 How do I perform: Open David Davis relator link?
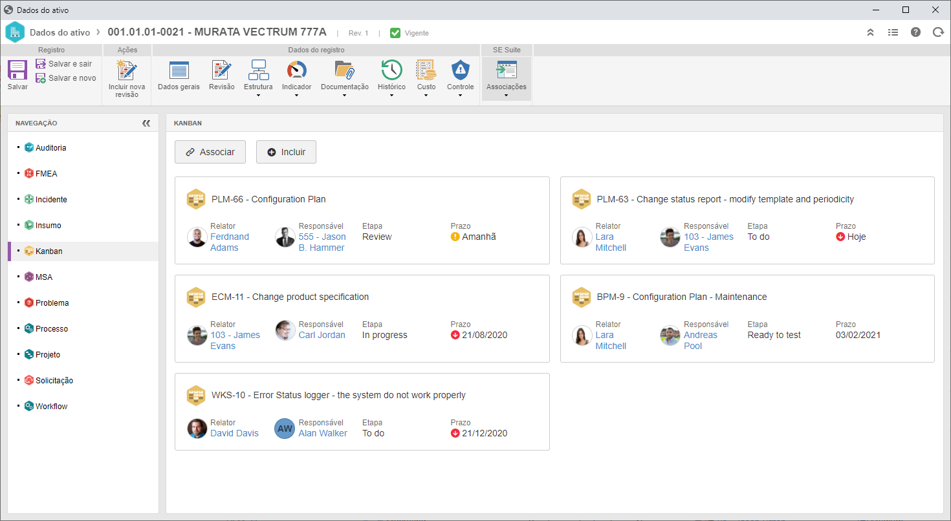coord(234,433)
